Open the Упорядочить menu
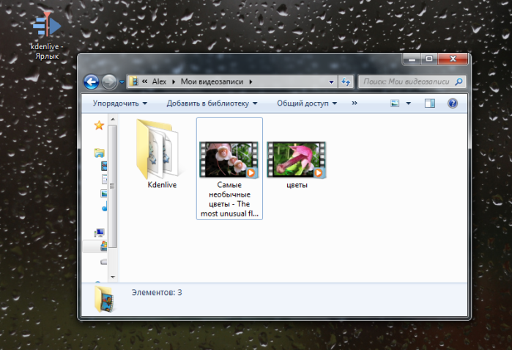 click(x=120, y=103)
